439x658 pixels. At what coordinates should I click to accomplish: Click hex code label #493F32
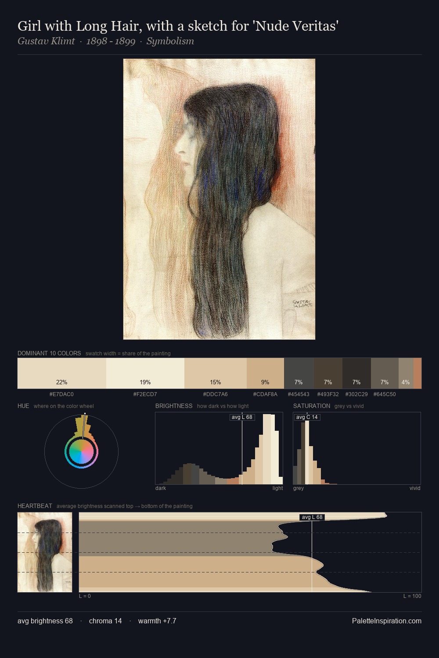328,394
